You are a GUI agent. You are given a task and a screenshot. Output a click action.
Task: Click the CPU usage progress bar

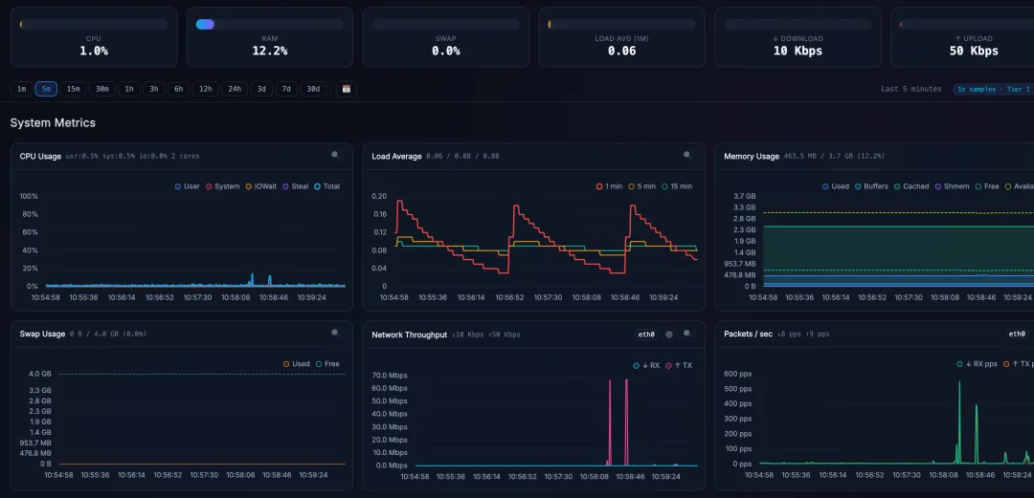[94, 24]
